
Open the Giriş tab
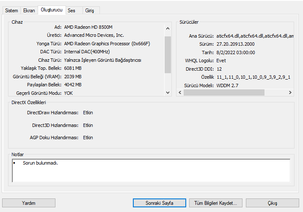point(90,10)
